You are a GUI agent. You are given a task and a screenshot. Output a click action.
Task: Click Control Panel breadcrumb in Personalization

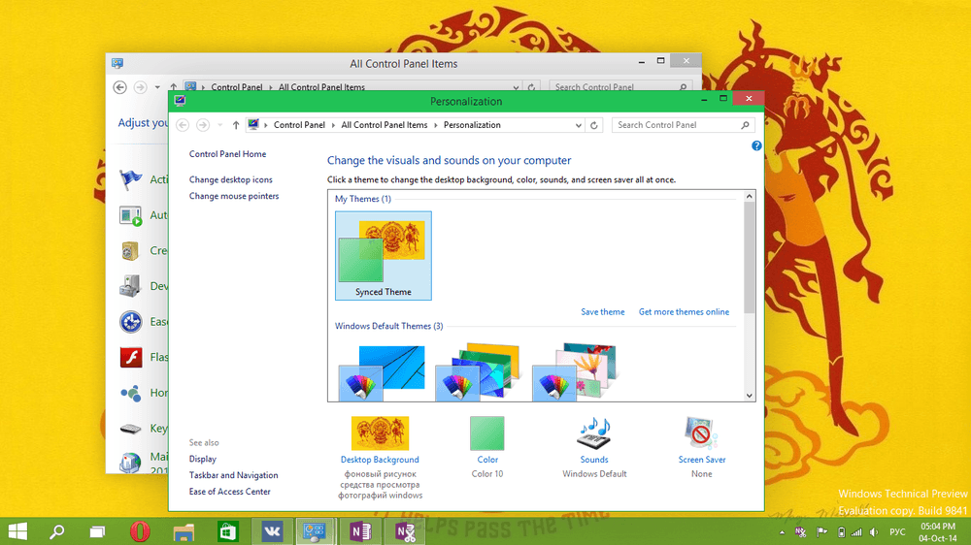tap(299, 125)
